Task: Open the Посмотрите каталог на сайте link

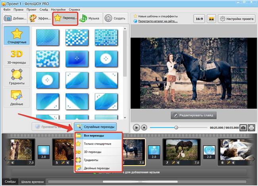Action: [x=158, y=21]
